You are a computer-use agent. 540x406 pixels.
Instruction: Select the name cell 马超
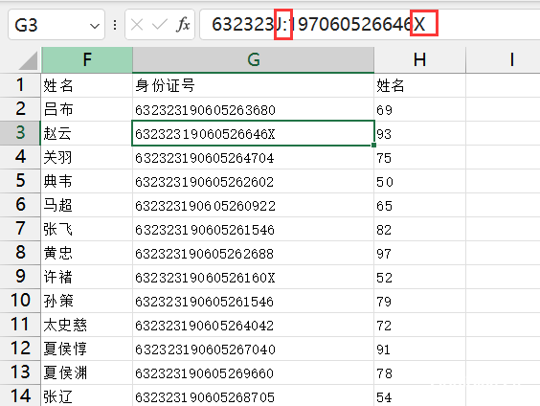pos(87,205)
